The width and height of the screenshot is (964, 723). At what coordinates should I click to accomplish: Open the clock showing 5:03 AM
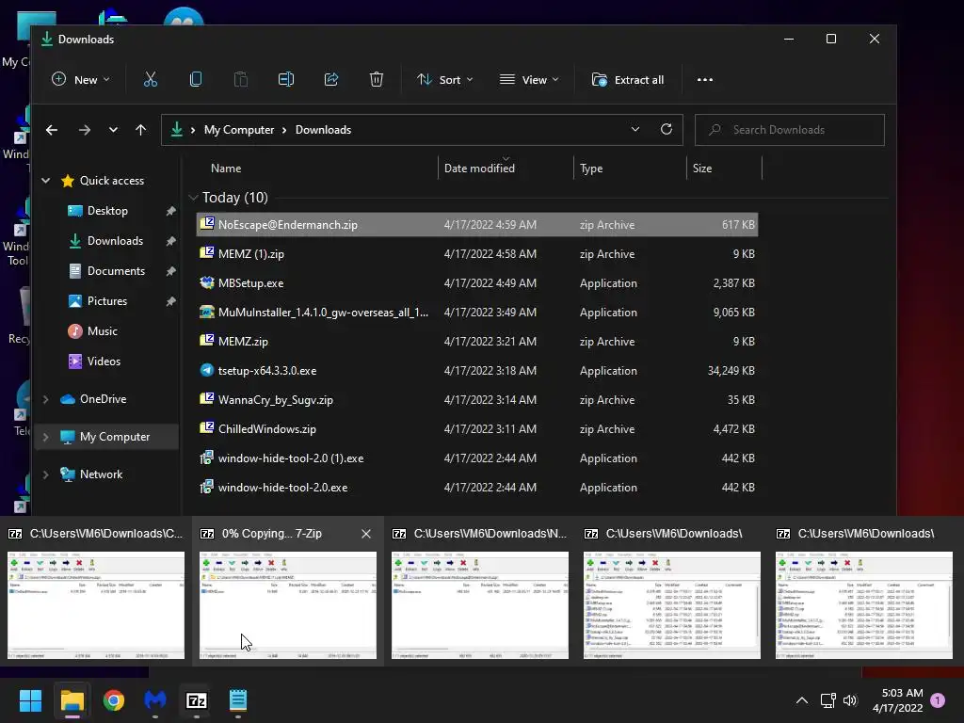[897, 700]
